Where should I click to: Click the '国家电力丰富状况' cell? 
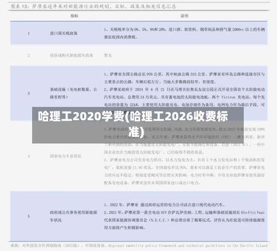pos(65,156)
